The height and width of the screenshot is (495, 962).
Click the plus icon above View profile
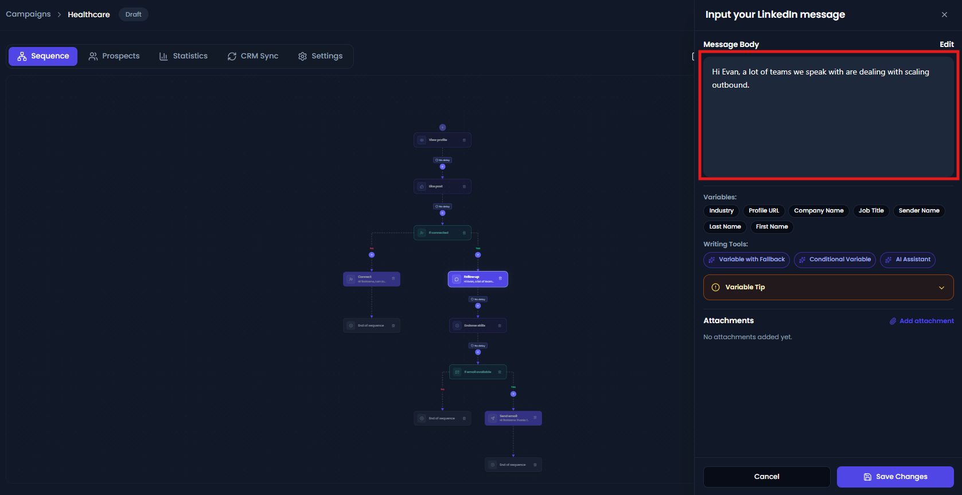(x=442, y=127)
